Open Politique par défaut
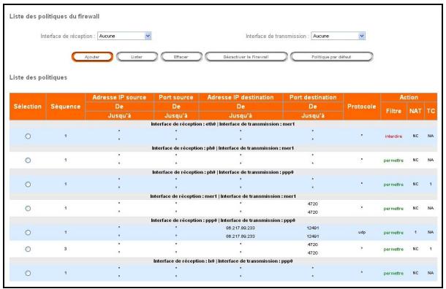The height and width of the screenshot is (289, 446). [x=331, y=57]
